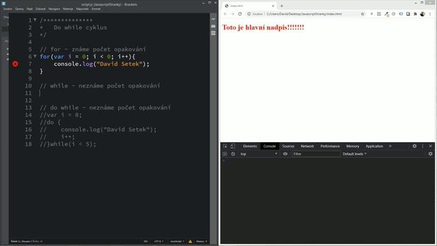Click the '//}while(i < 5);' line
This screenshot has width=437, height=246.
(x=68, y=144)
